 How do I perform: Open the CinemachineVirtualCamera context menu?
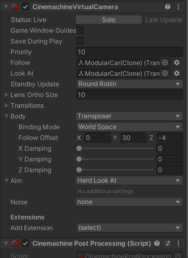click(x=178, y=7)
